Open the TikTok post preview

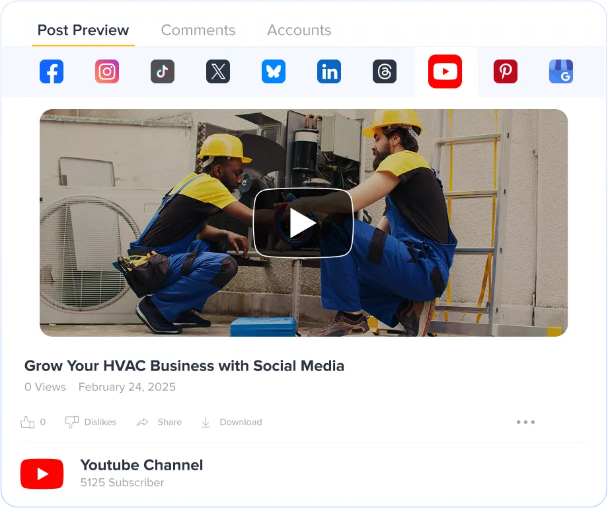pyautogui.click(x=163, y=71)
